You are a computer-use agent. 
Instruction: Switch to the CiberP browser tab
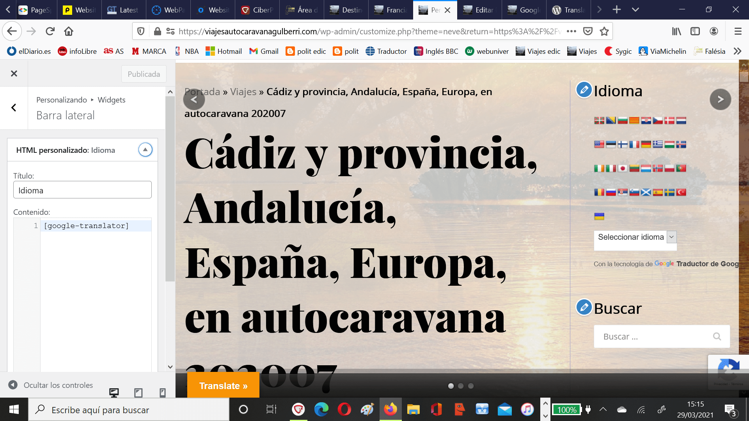(x=257, y=10)
